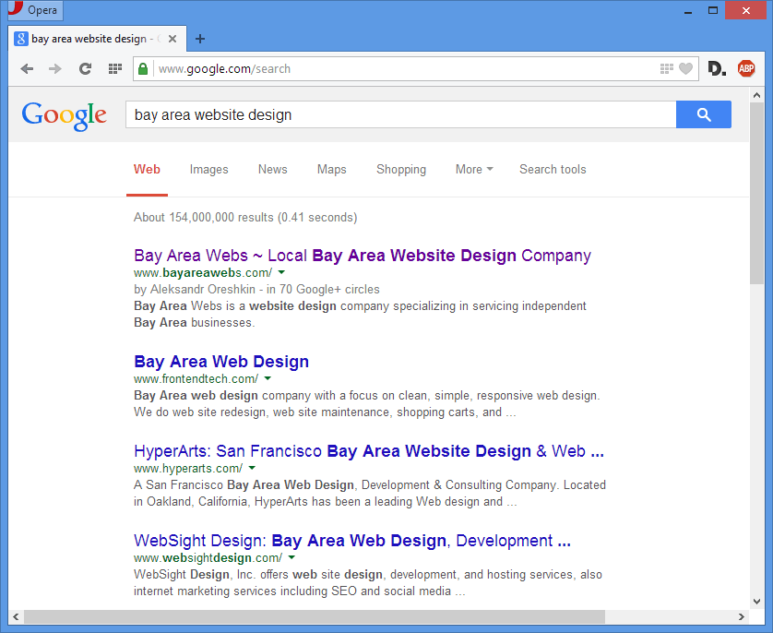Click the browser back arrow
Viewport: 773px width, 633px height.
click(27, 68)
